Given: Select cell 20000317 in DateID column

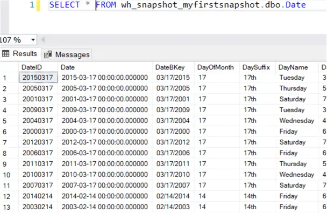Looking at the screenshot, I should point(38,132).
